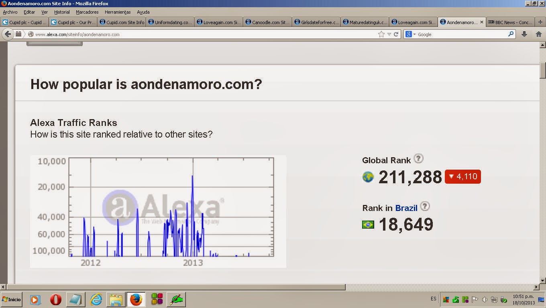Open Global Rank help question mark
This screenshot has height=308, width=546.
pyautogui.click(x=418, y=159)
